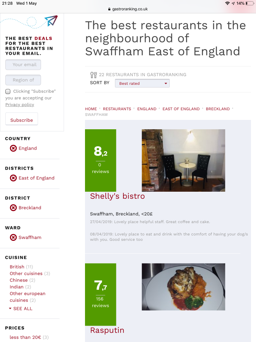This screenshot has width=256, height=342.
Task: Expand cuisine list with SEE ALL
Action: [x=21, y=309]
